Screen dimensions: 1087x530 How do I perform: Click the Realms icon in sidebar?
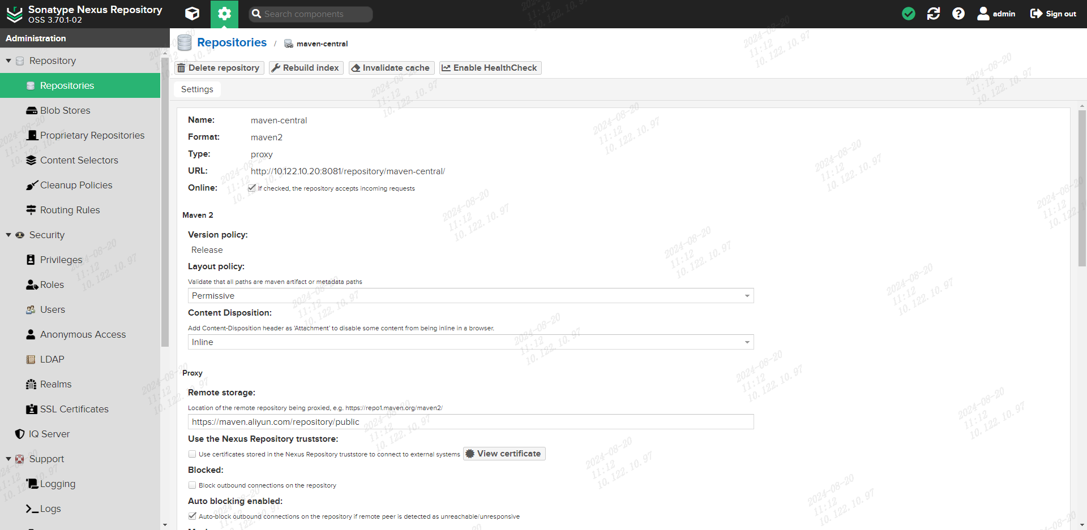coord(31,384)
